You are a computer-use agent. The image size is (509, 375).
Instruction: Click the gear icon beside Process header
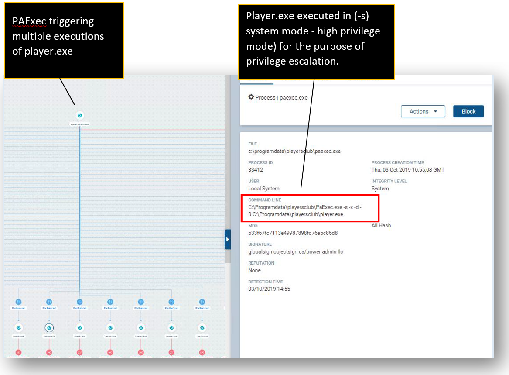coord(251,97)
